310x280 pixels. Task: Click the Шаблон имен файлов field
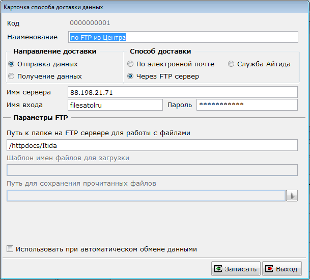tap(152, 170)
